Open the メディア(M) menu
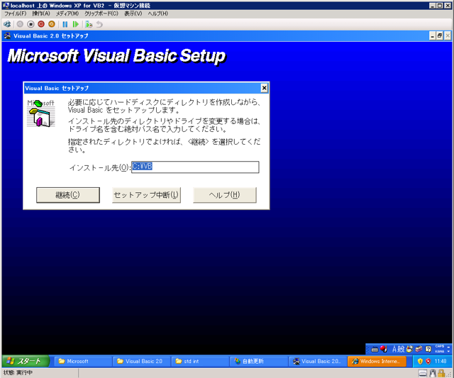This screenshot has width=454, height=378. (67, 13)
